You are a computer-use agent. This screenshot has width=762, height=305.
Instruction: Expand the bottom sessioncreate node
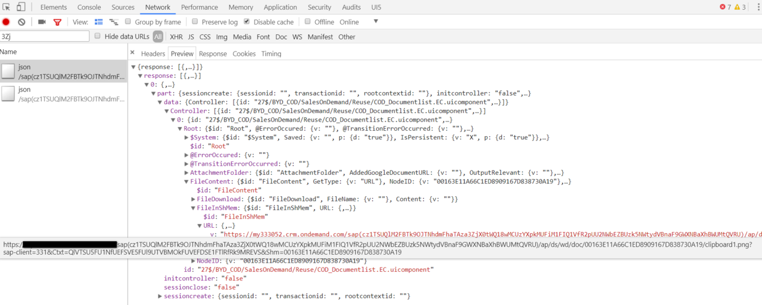(160, 296)
